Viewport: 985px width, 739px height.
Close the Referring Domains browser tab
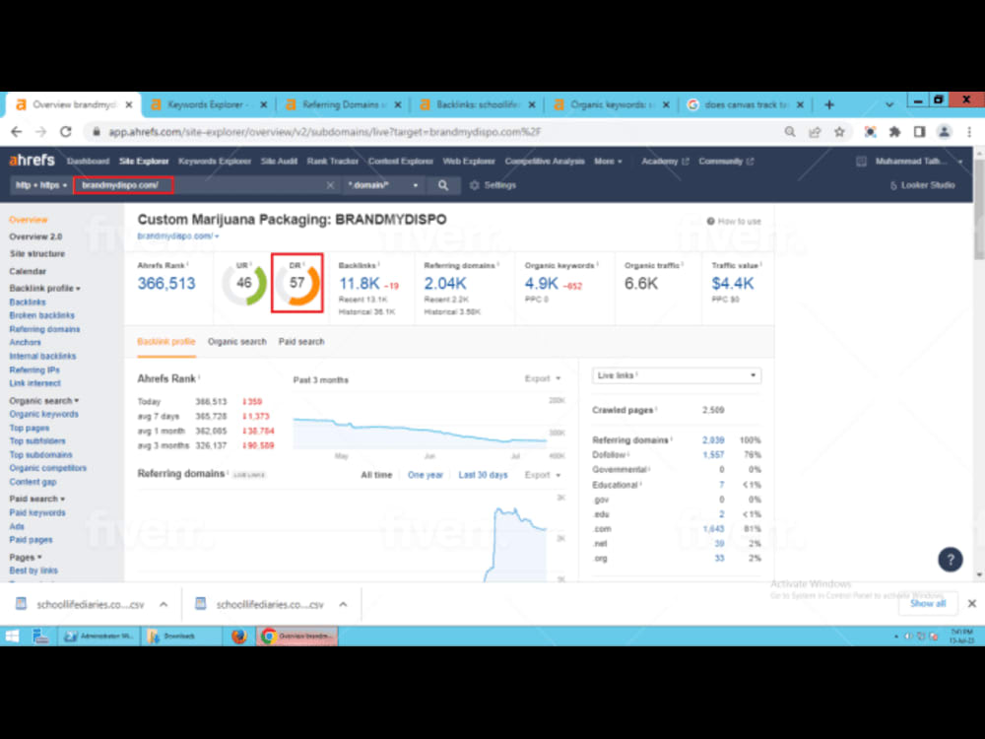(398, 105)
